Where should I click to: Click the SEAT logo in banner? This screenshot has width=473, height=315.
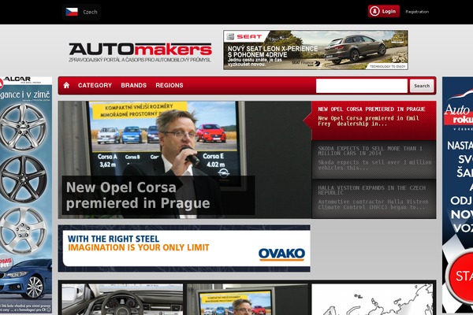[244, 36]
